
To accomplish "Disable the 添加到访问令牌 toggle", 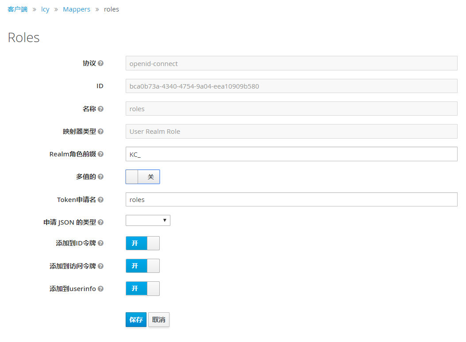I will point(142,266).
